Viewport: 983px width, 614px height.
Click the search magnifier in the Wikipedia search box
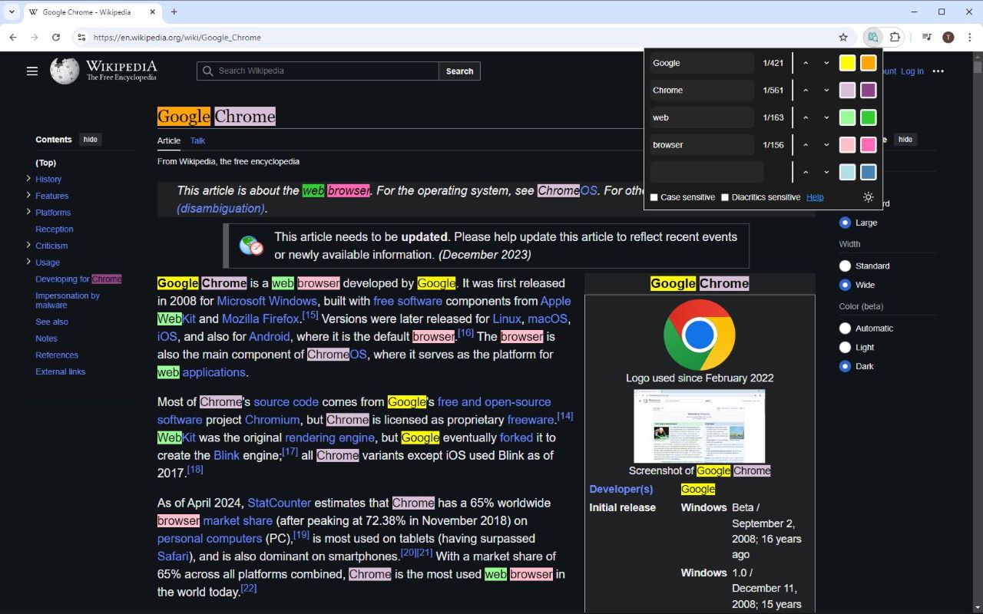click(x=207, y=71)
